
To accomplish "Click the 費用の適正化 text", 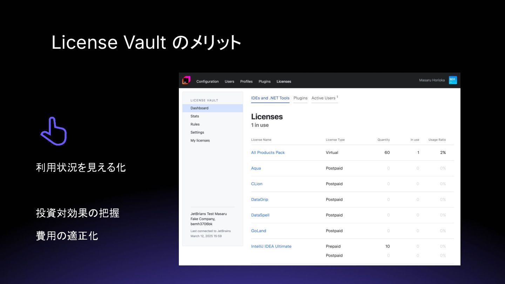I will (x=67, y=235).
